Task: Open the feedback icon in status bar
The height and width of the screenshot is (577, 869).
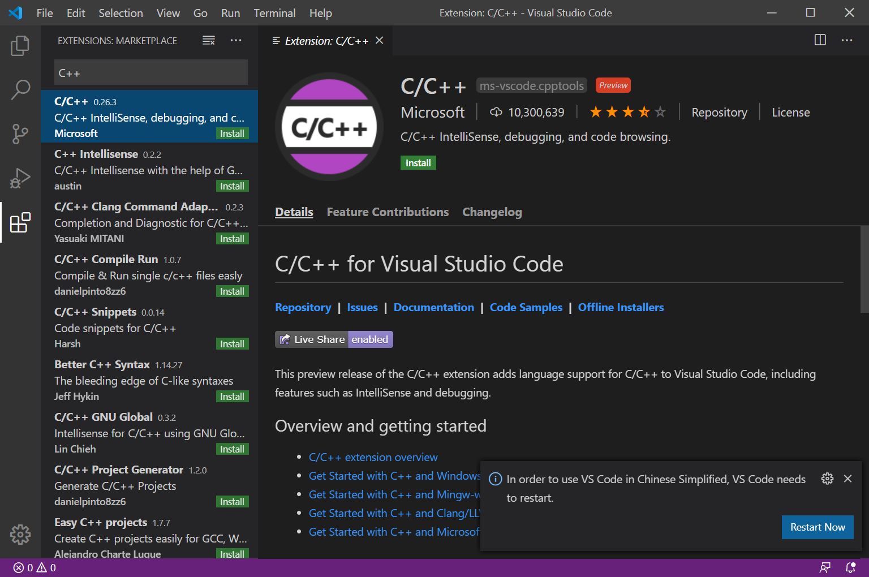Action: [x=825, y=567]
